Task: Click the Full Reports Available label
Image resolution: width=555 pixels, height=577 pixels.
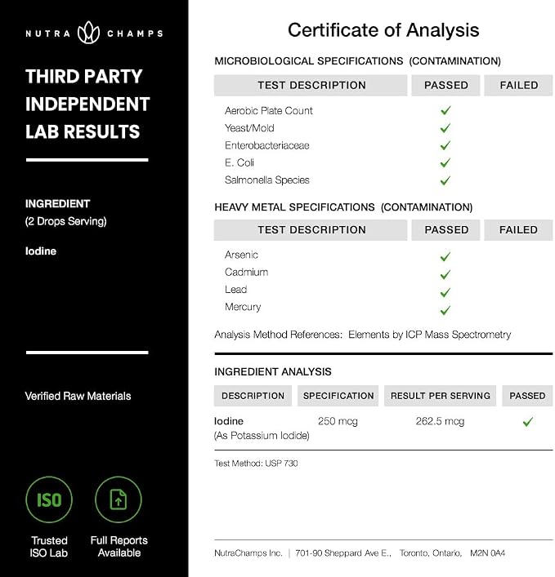Action: [119, 547]
